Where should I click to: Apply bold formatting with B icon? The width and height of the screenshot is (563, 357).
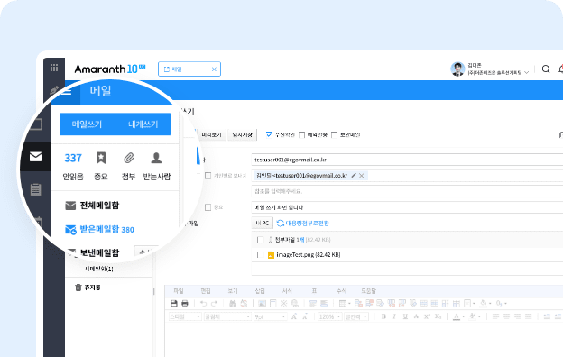click(x=383, y=316)
